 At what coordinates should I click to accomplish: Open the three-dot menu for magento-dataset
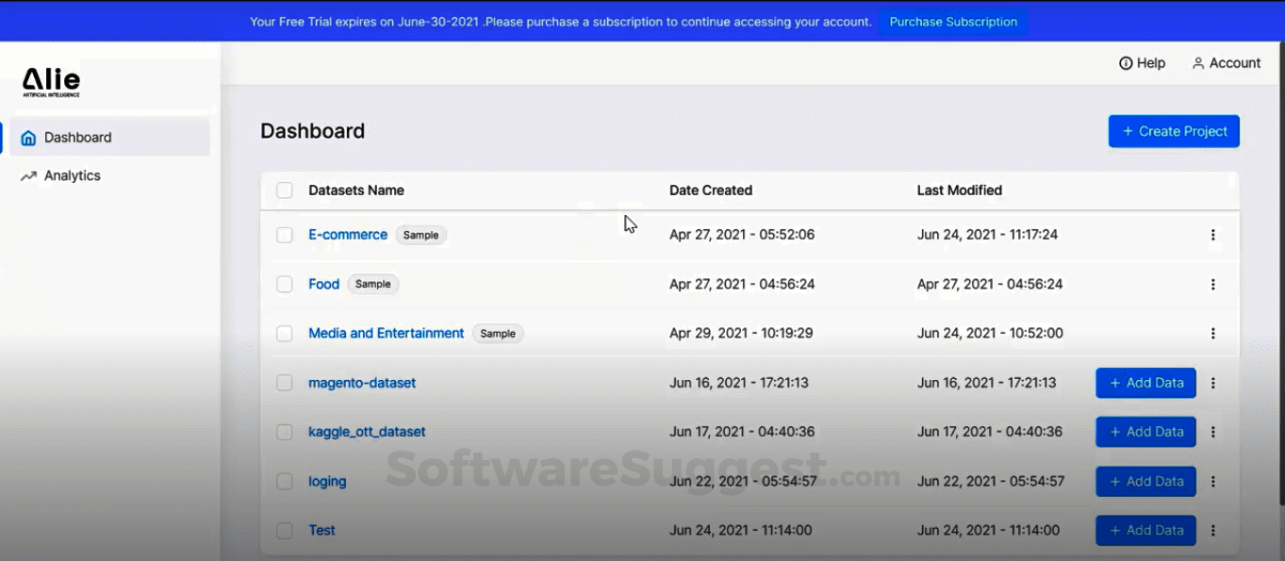tap(1212, 383)
